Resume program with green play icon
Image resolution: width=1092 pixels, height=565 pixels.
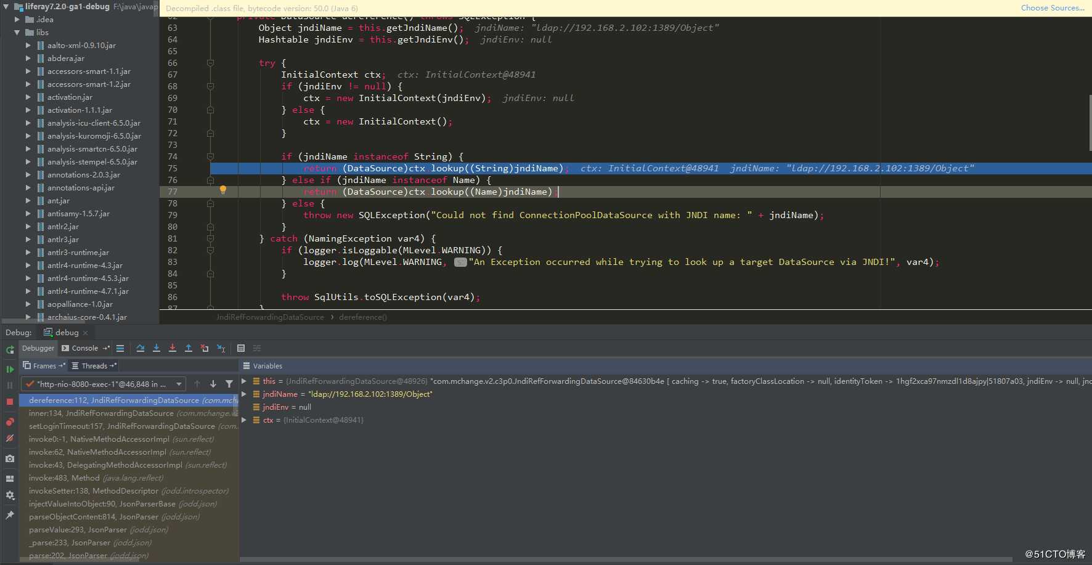10,369
